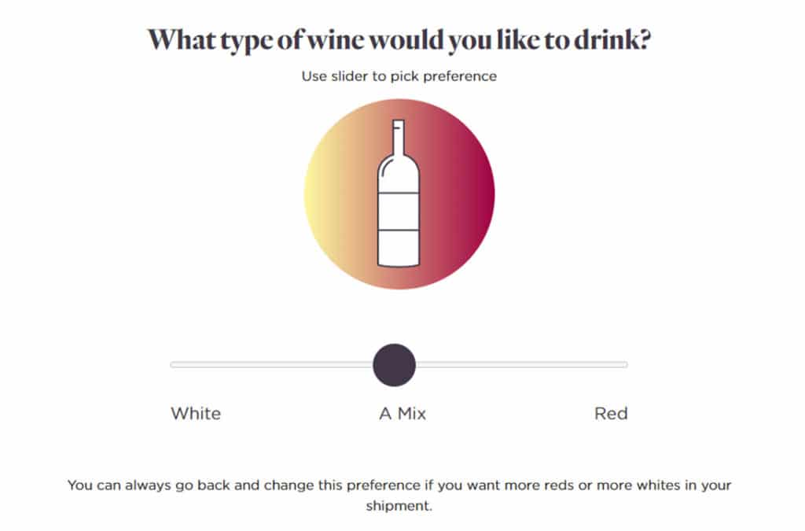
Task: Set slider to the far-left end above White
Action: point(173,364)
